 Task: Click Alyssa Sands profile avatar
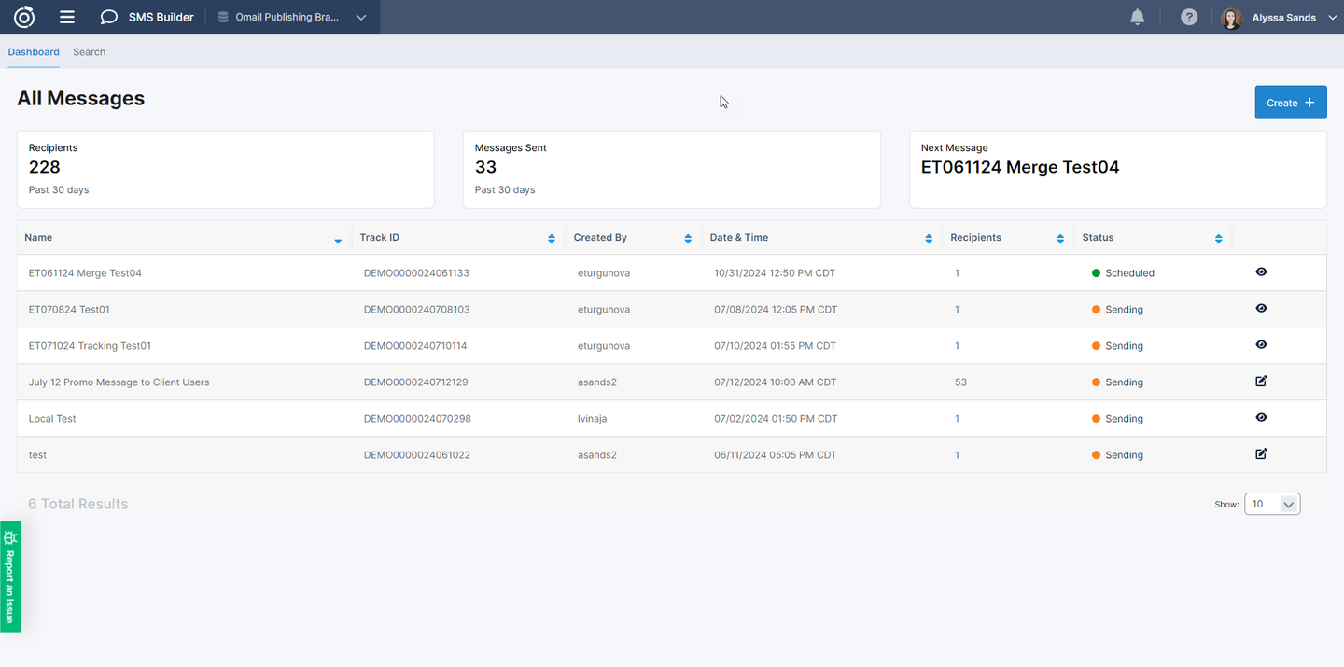[1231, 18]
